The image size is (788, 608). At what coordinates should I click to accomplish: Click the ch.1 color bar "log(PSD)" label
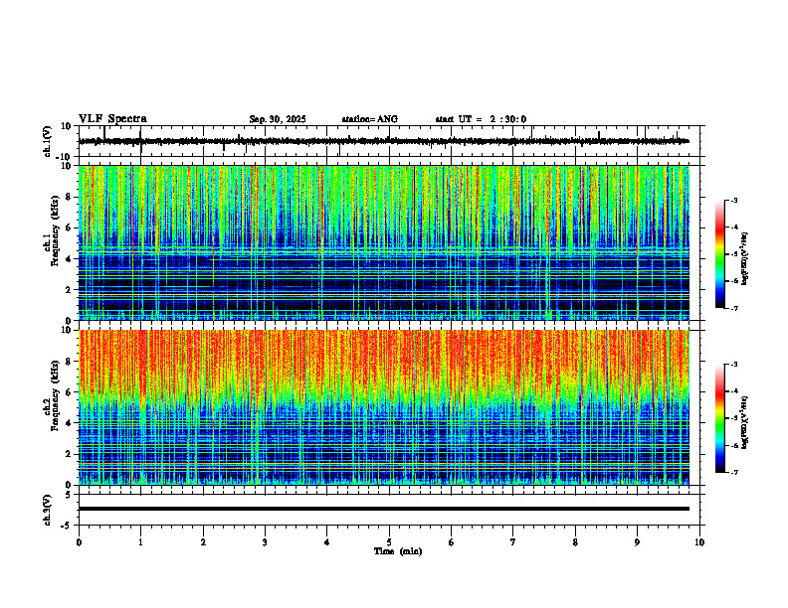(x=745, y=259)
